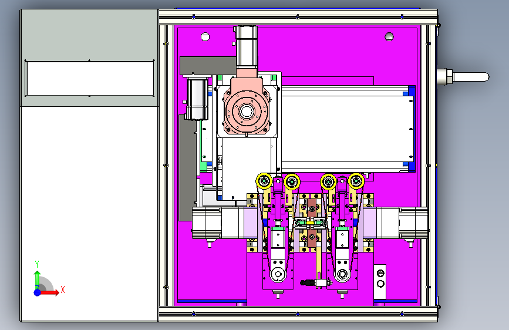The height and width of the screenshot is (330, 509).
Task: Select the vertical servo motor above the salmon gearbox
Action: 246,47
